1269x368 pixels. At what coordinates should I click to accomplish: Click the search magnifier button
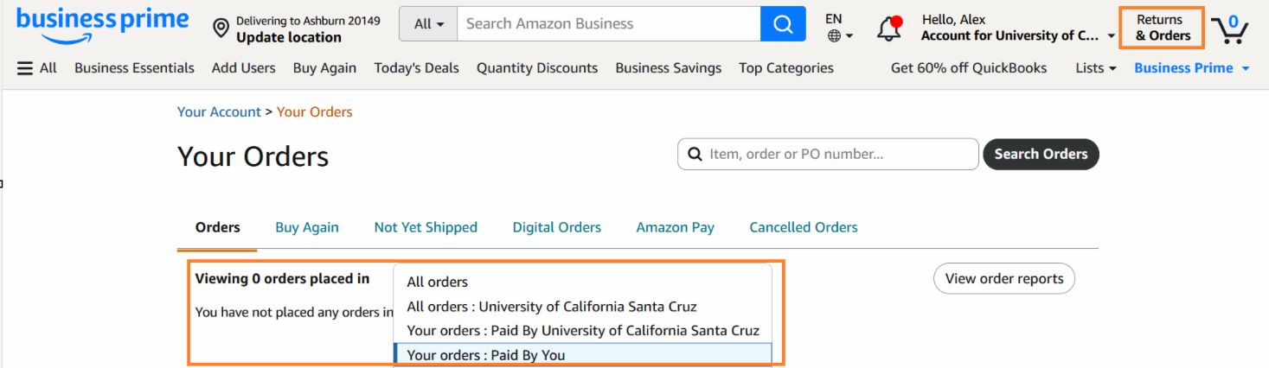click(x=783, y=24)
